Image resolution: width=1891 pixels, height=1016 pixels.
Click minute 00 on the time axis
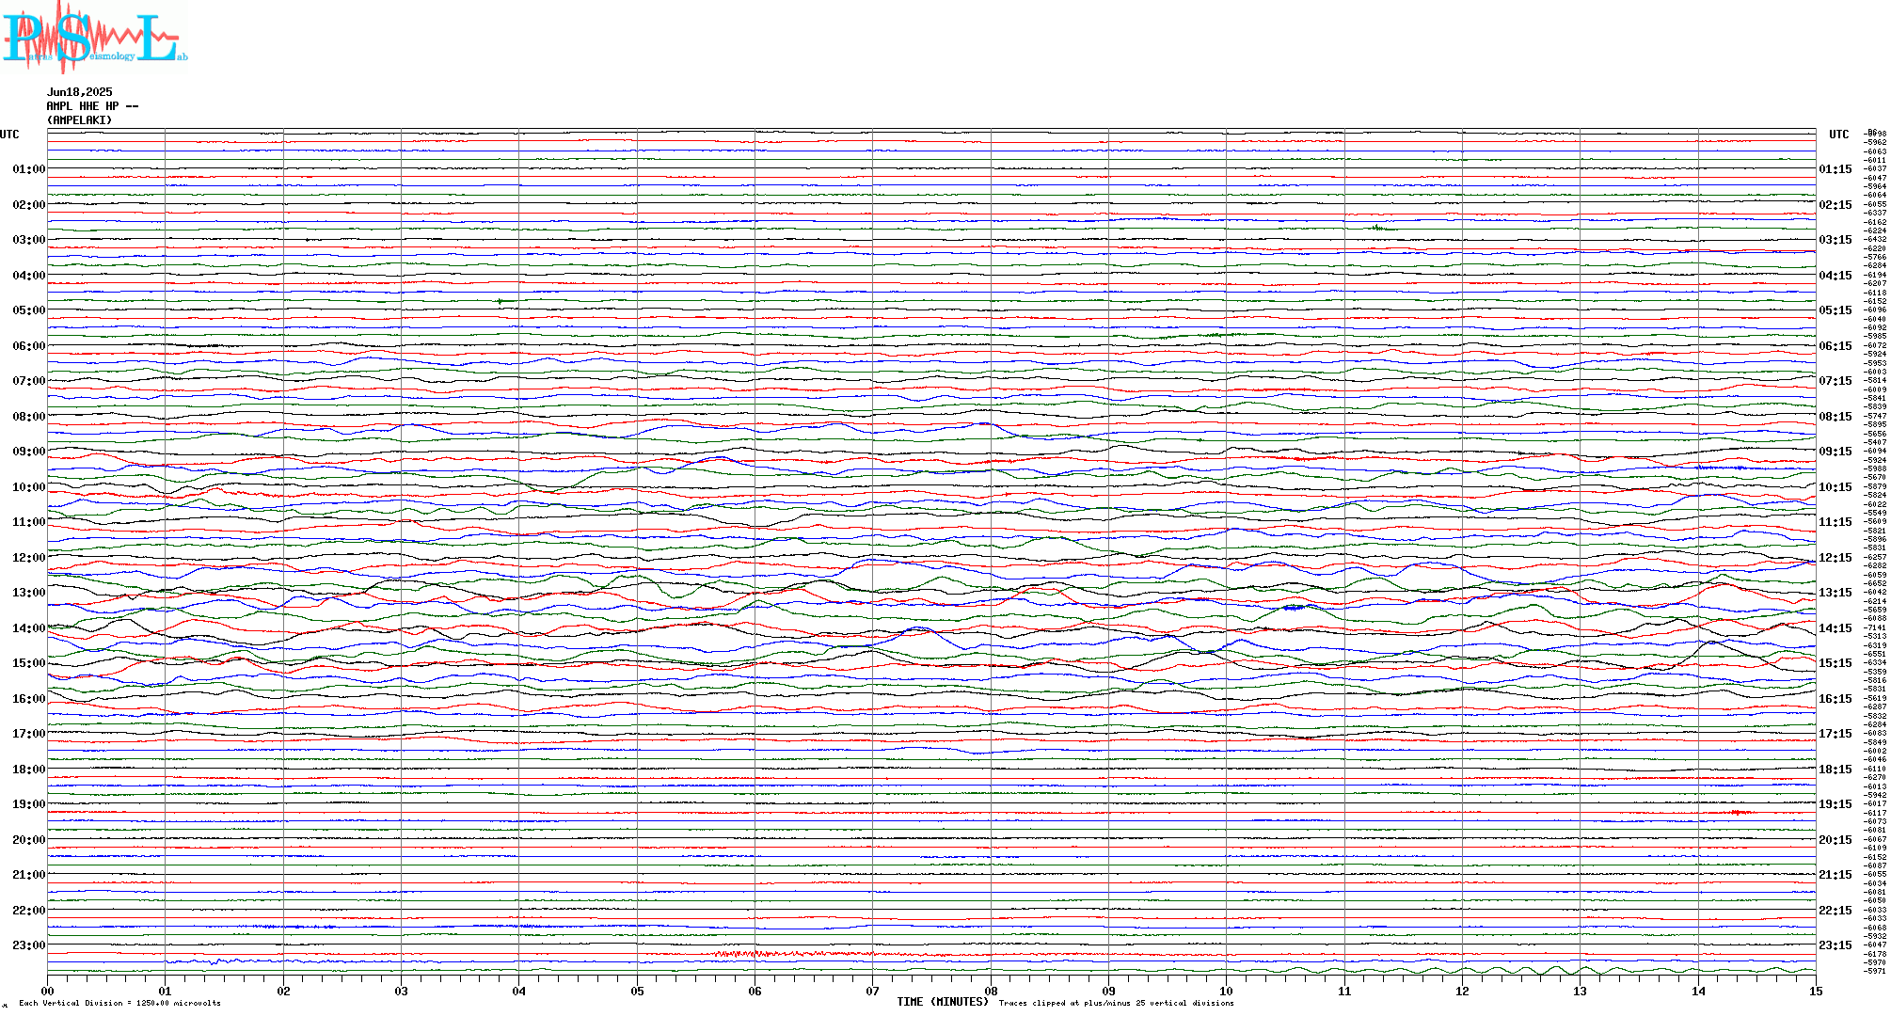(48, 991)
